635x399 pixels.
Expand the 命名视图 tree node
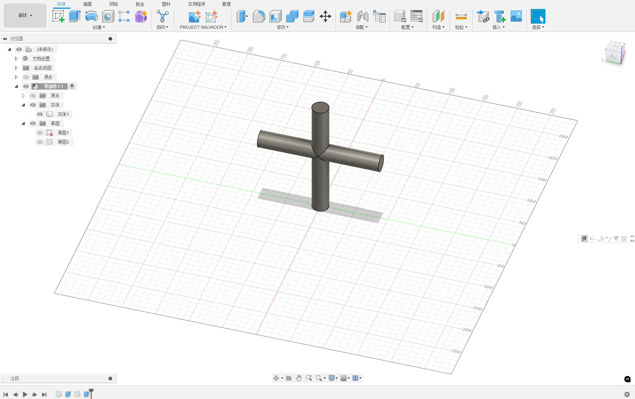[x=16, y=68]
